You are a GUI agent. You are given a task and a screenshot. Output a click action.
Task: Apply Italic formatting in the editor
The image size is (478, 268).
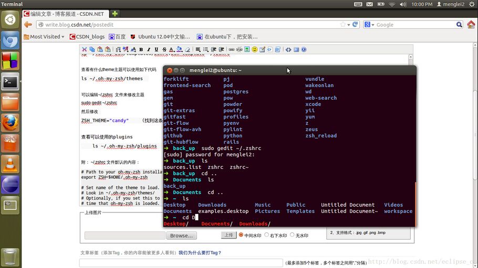[149, 49]
